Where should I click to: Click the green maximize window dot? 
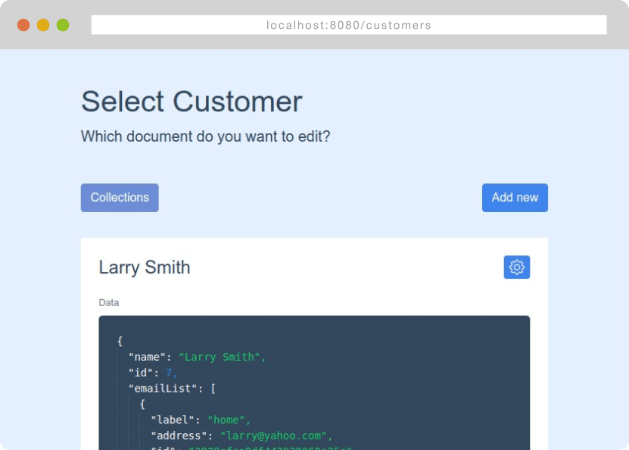(x=63, y=25)
